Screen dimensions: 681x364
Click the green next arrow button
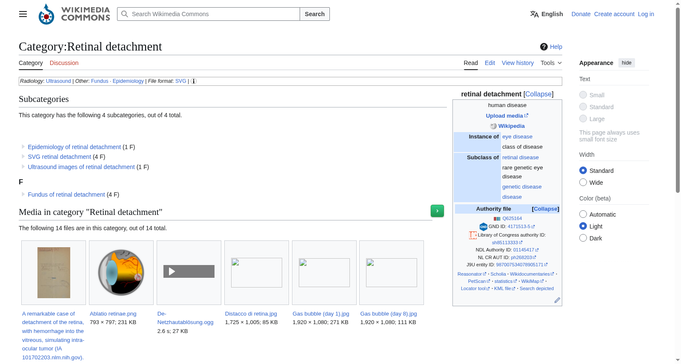pyautogui.click(x=437, y=211)
